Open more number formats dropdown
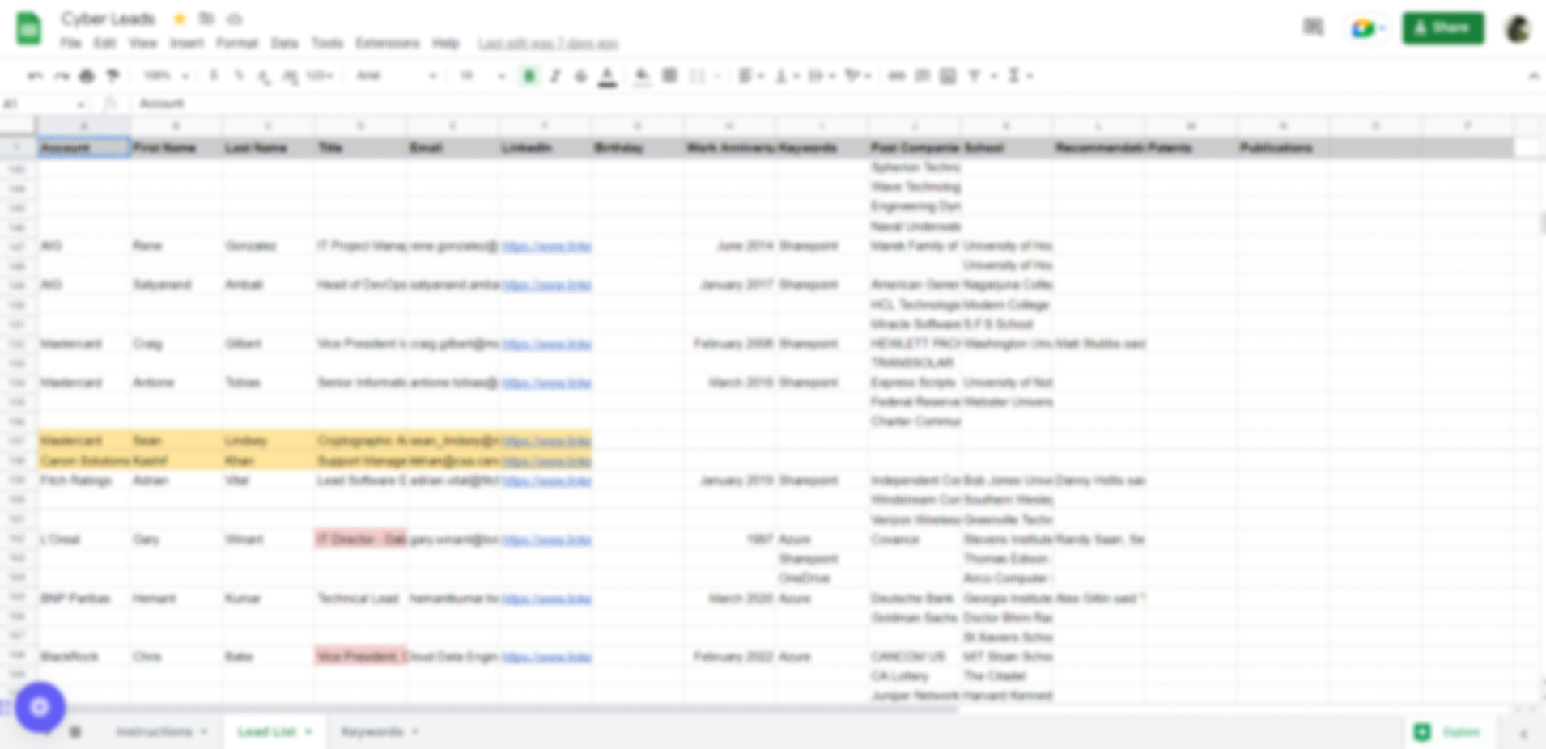Viewport: 1546px width, 749px height. pyautogui.click(x=320, y=76)
